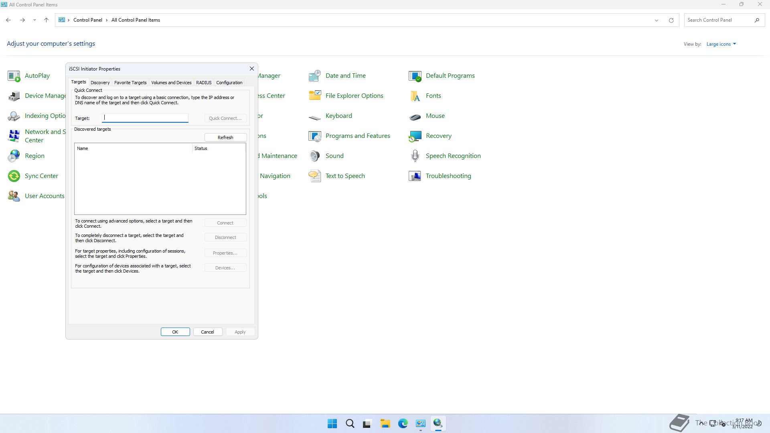This screenshot has height=433, width=770.
Task: Open Indexing Options icon
Action: point(14,116)
